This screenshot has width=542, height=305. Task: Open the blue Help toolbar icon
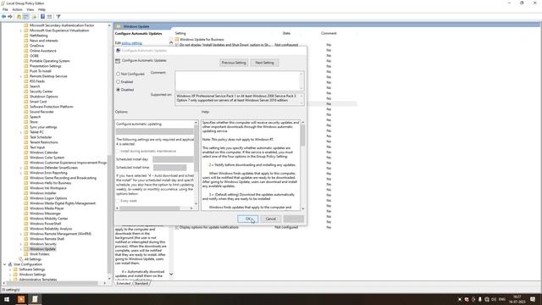pyautogui.click(x=42, y=17)
